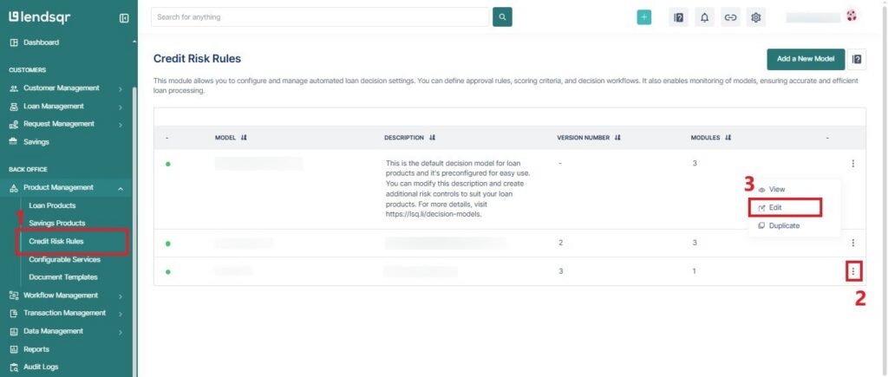The height and width of the screenshot is (377, 888).
Task: Open Configurable Services submenu item
Action: click(64, 260)
